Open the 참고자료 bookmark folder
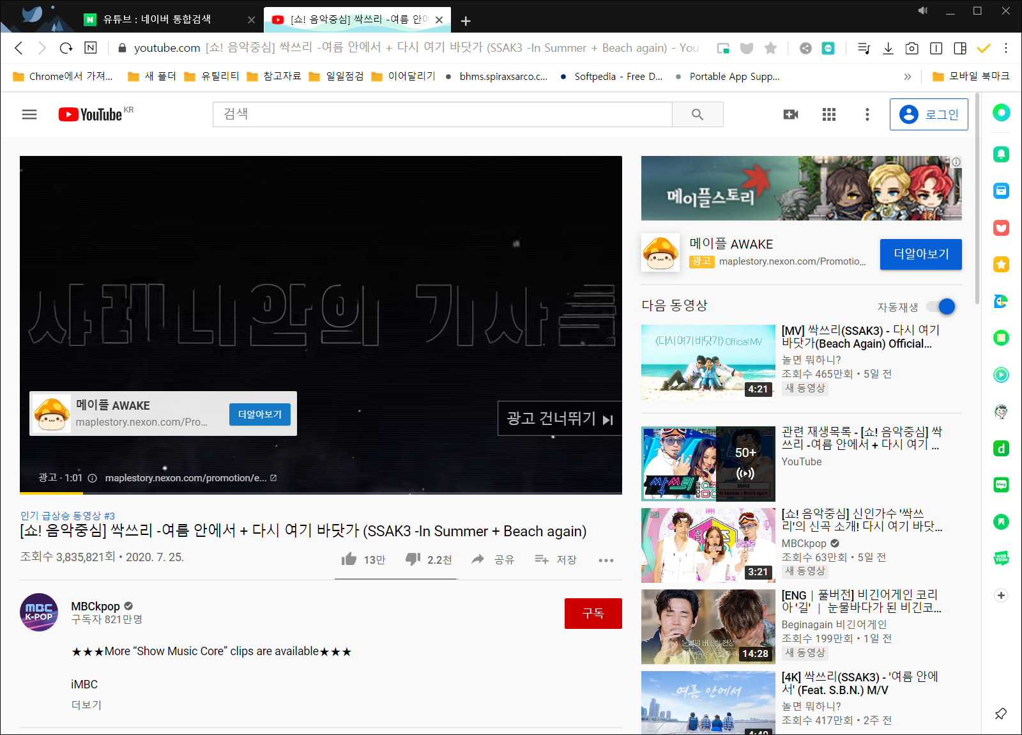The height and width of the screenshot is (735, 1022). [274, 76]
